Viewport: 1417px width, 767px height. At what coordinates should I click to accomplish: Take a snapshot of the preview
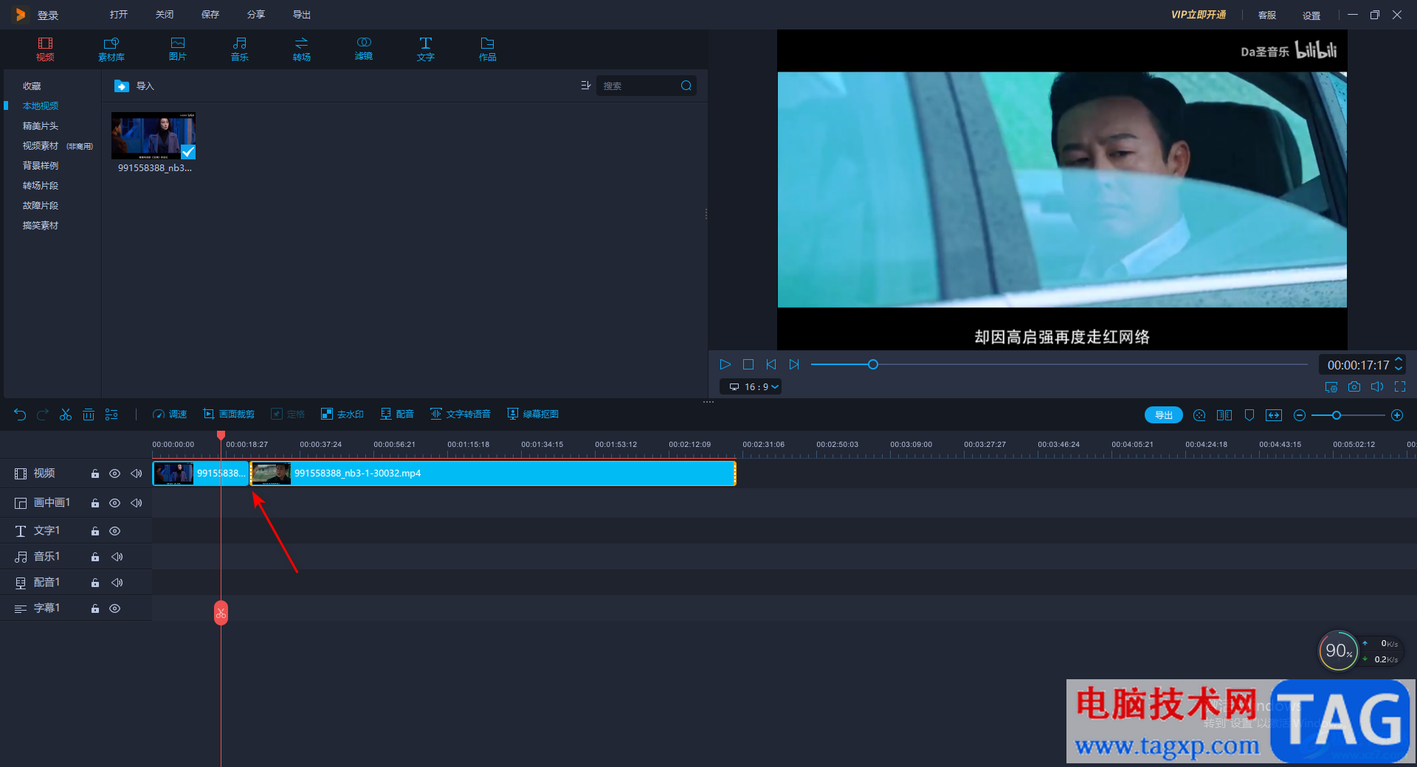tap(1354, 386)
